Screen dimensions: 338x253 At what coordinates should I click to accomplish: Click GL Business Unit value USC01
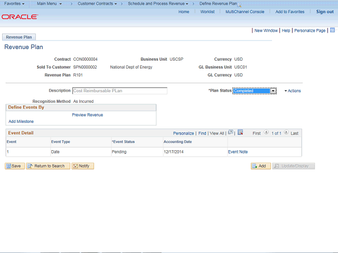(241, 67)
